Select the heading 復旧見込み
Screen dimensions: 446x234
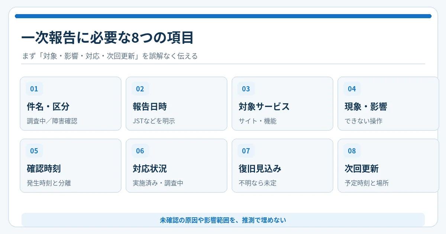point(260,169)
